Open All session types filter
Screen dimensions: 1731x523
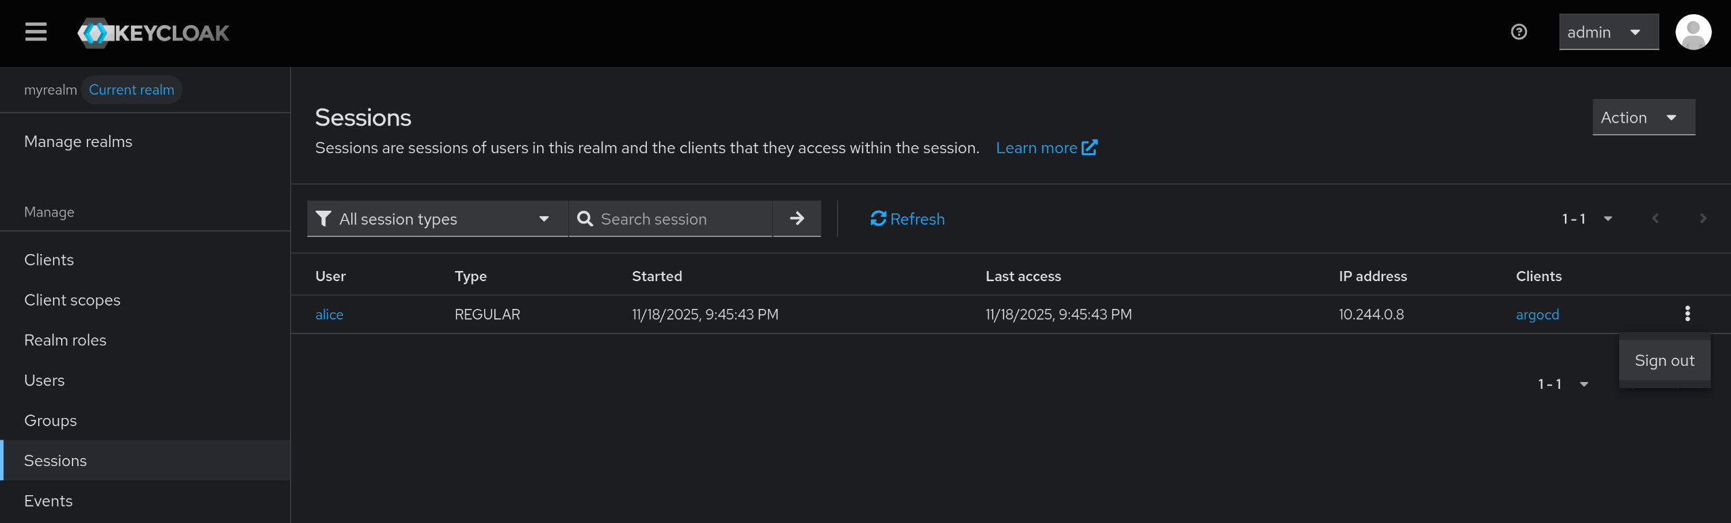(x=437, y=218)
